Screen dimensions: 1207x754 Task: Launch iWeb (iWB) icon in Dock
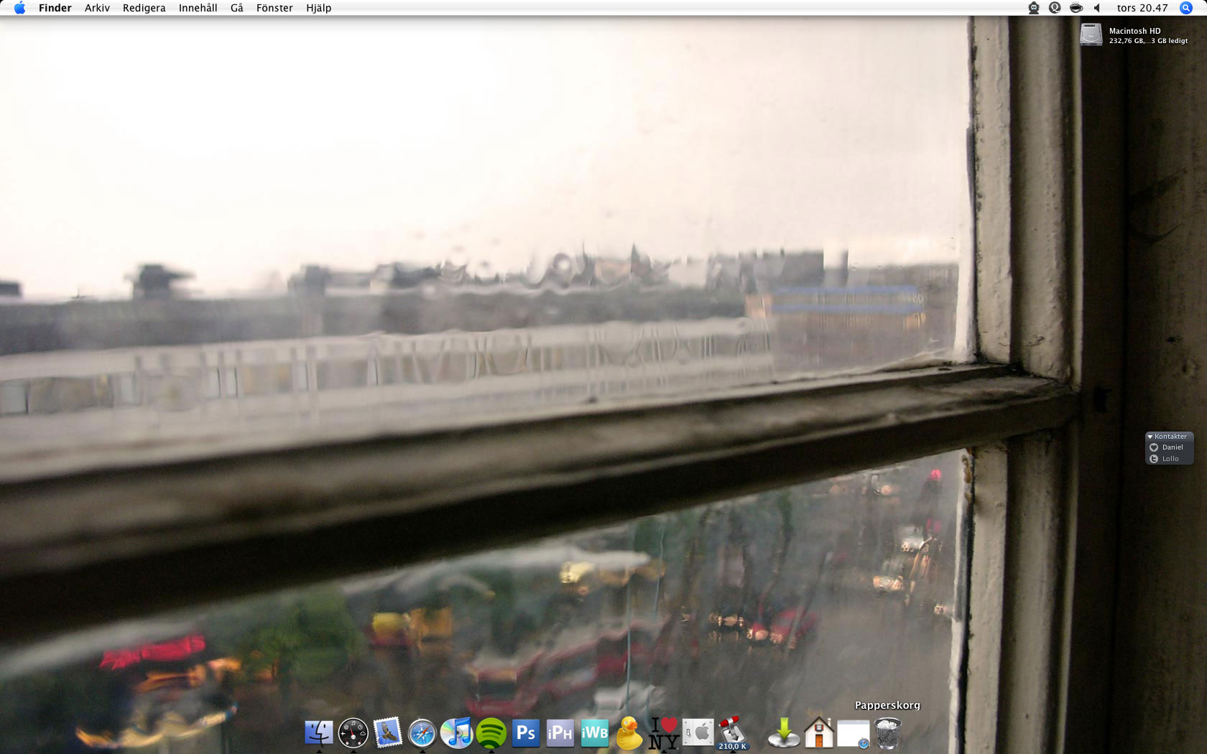[x=594, y=733]
